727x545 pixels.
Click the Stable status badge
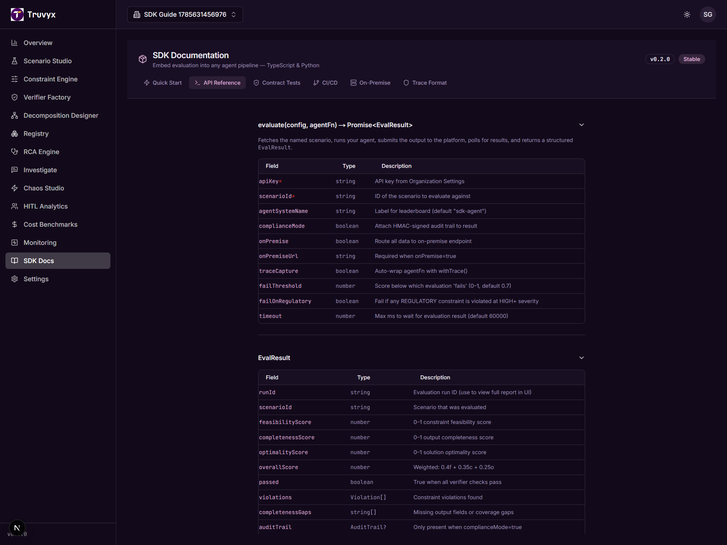click(691, 59)
